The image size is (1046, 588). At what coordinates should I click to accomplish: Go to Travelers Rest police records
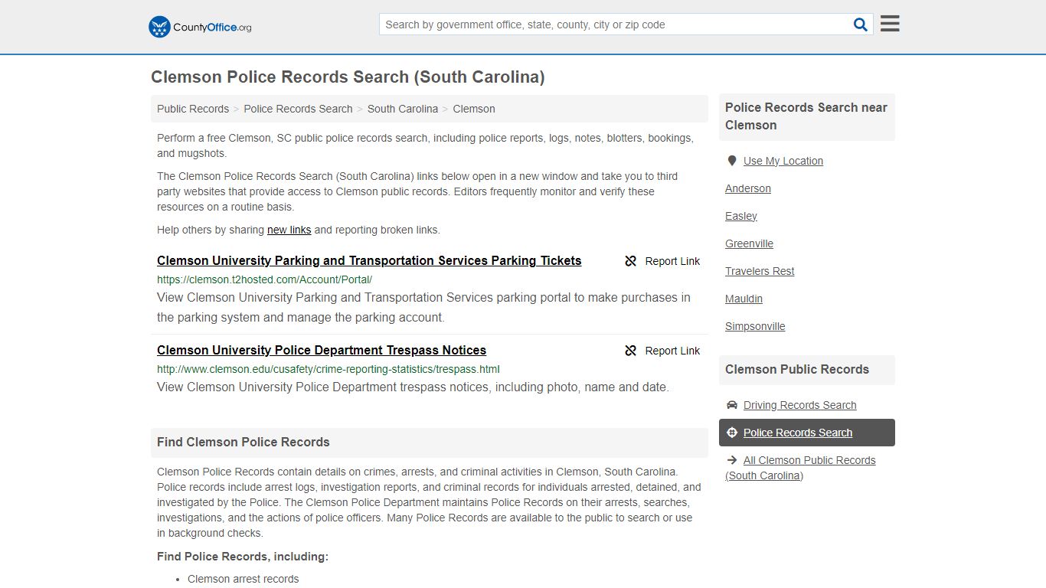[x=760, y=271]
